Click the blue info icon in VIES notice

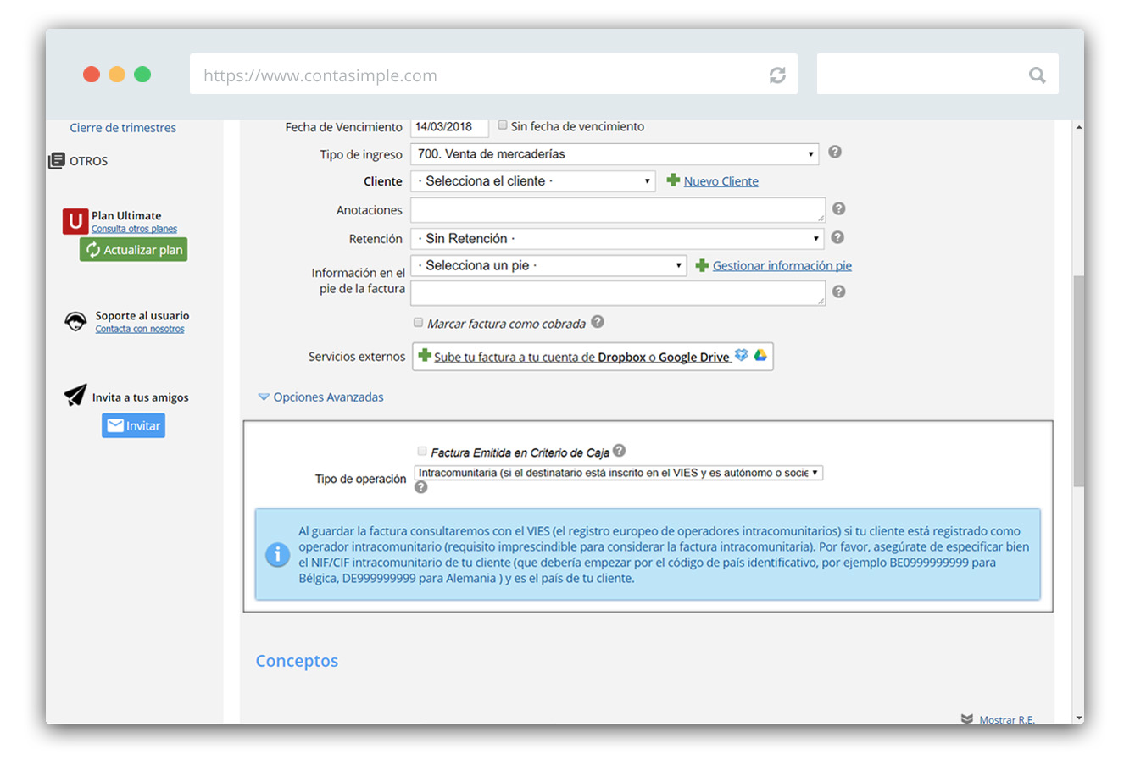click(x=277, y=555)
